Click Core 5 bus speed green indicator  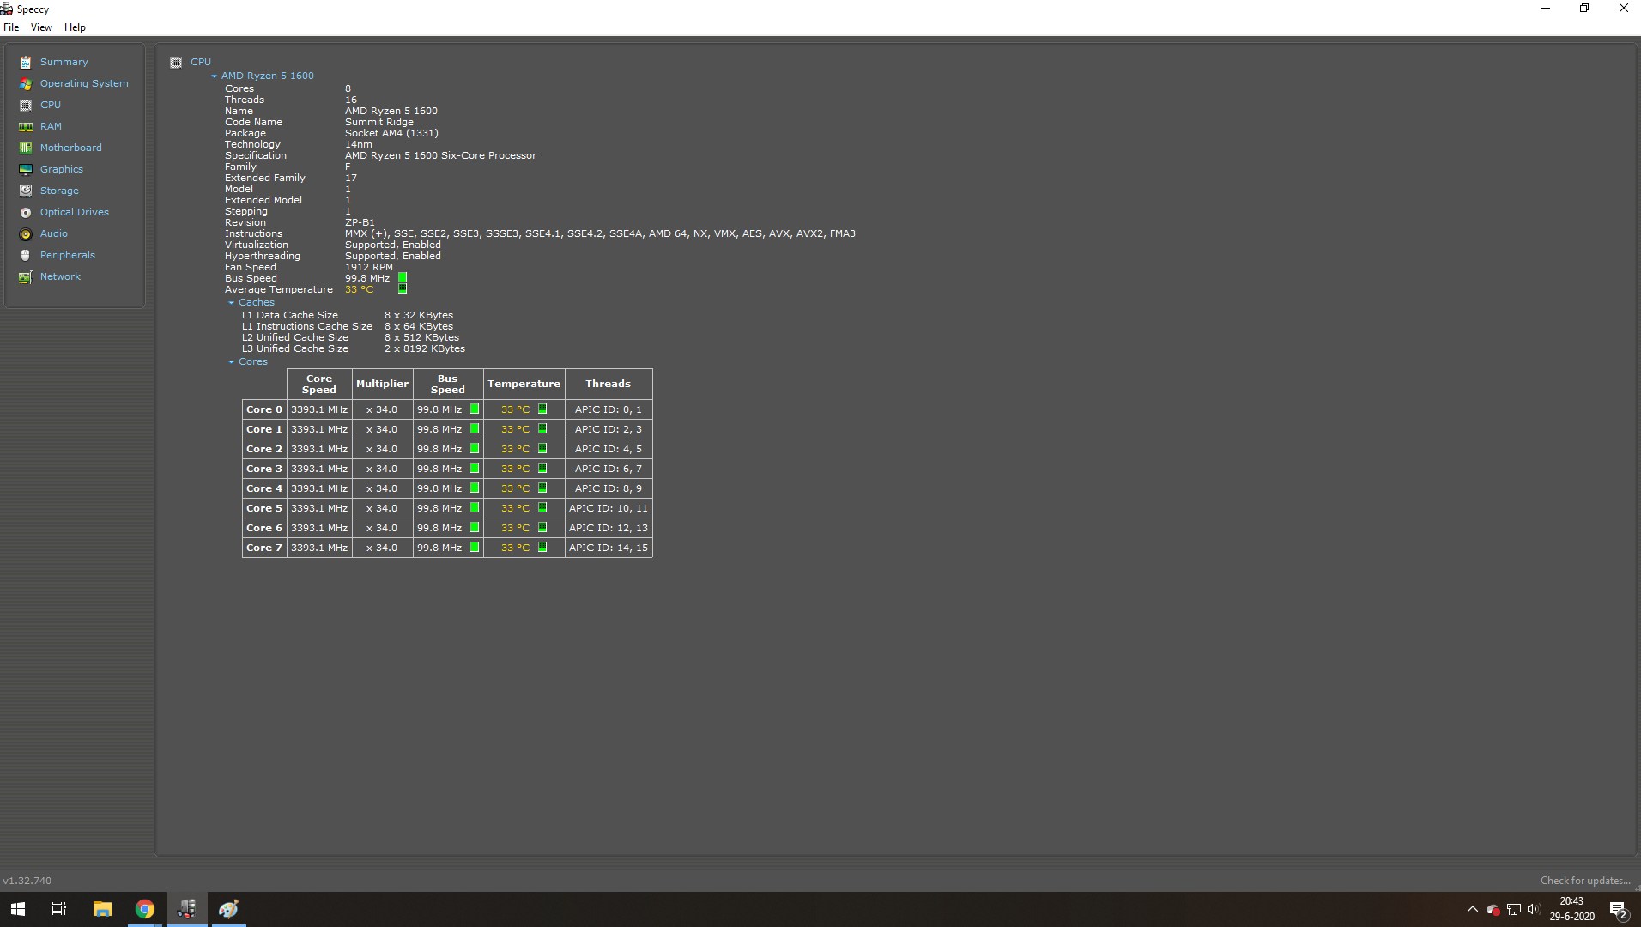coord(475,508)
